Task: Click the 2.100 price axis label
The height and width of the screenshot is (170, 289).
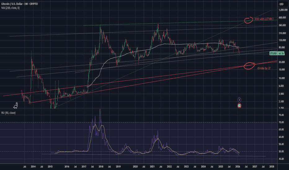Action: click(x=281, y=101)
